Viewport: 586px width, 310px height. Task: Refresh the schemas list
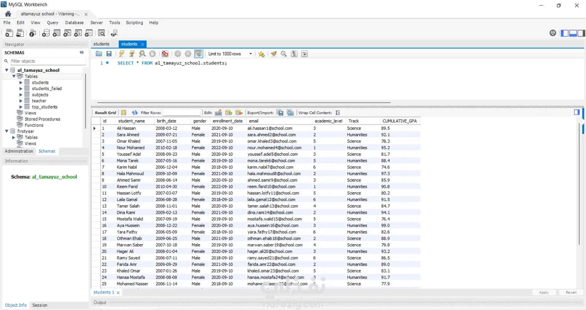pos(82,52)
